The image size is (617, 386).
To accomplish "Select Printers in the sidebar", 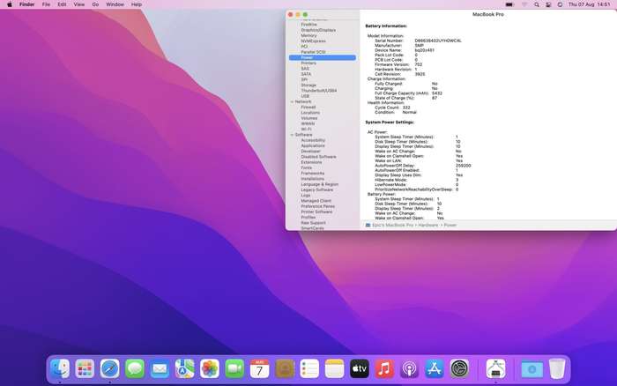I will (x=308, y=63).
